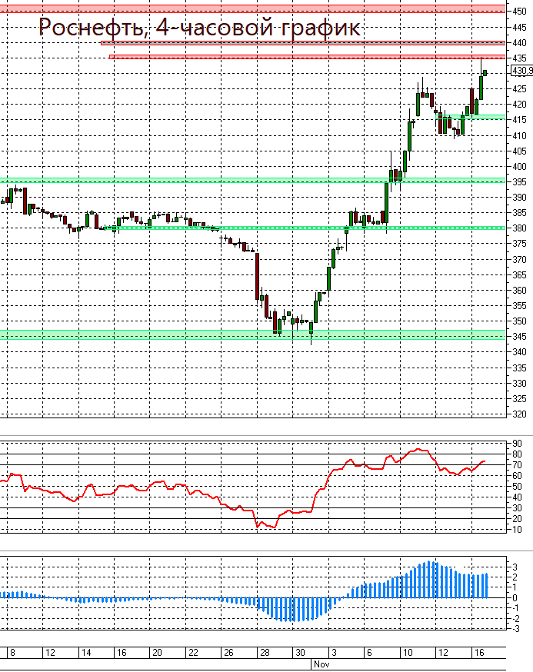Click the 0 value on histogram scale
The width and height of the screenshot is (533, 672).
(x=515, y=598)
